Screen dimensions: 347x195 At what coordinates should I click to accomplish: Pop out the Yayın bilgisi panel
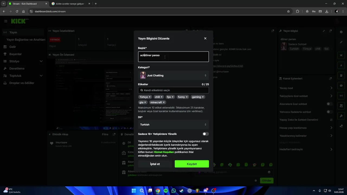coord(330,31)
